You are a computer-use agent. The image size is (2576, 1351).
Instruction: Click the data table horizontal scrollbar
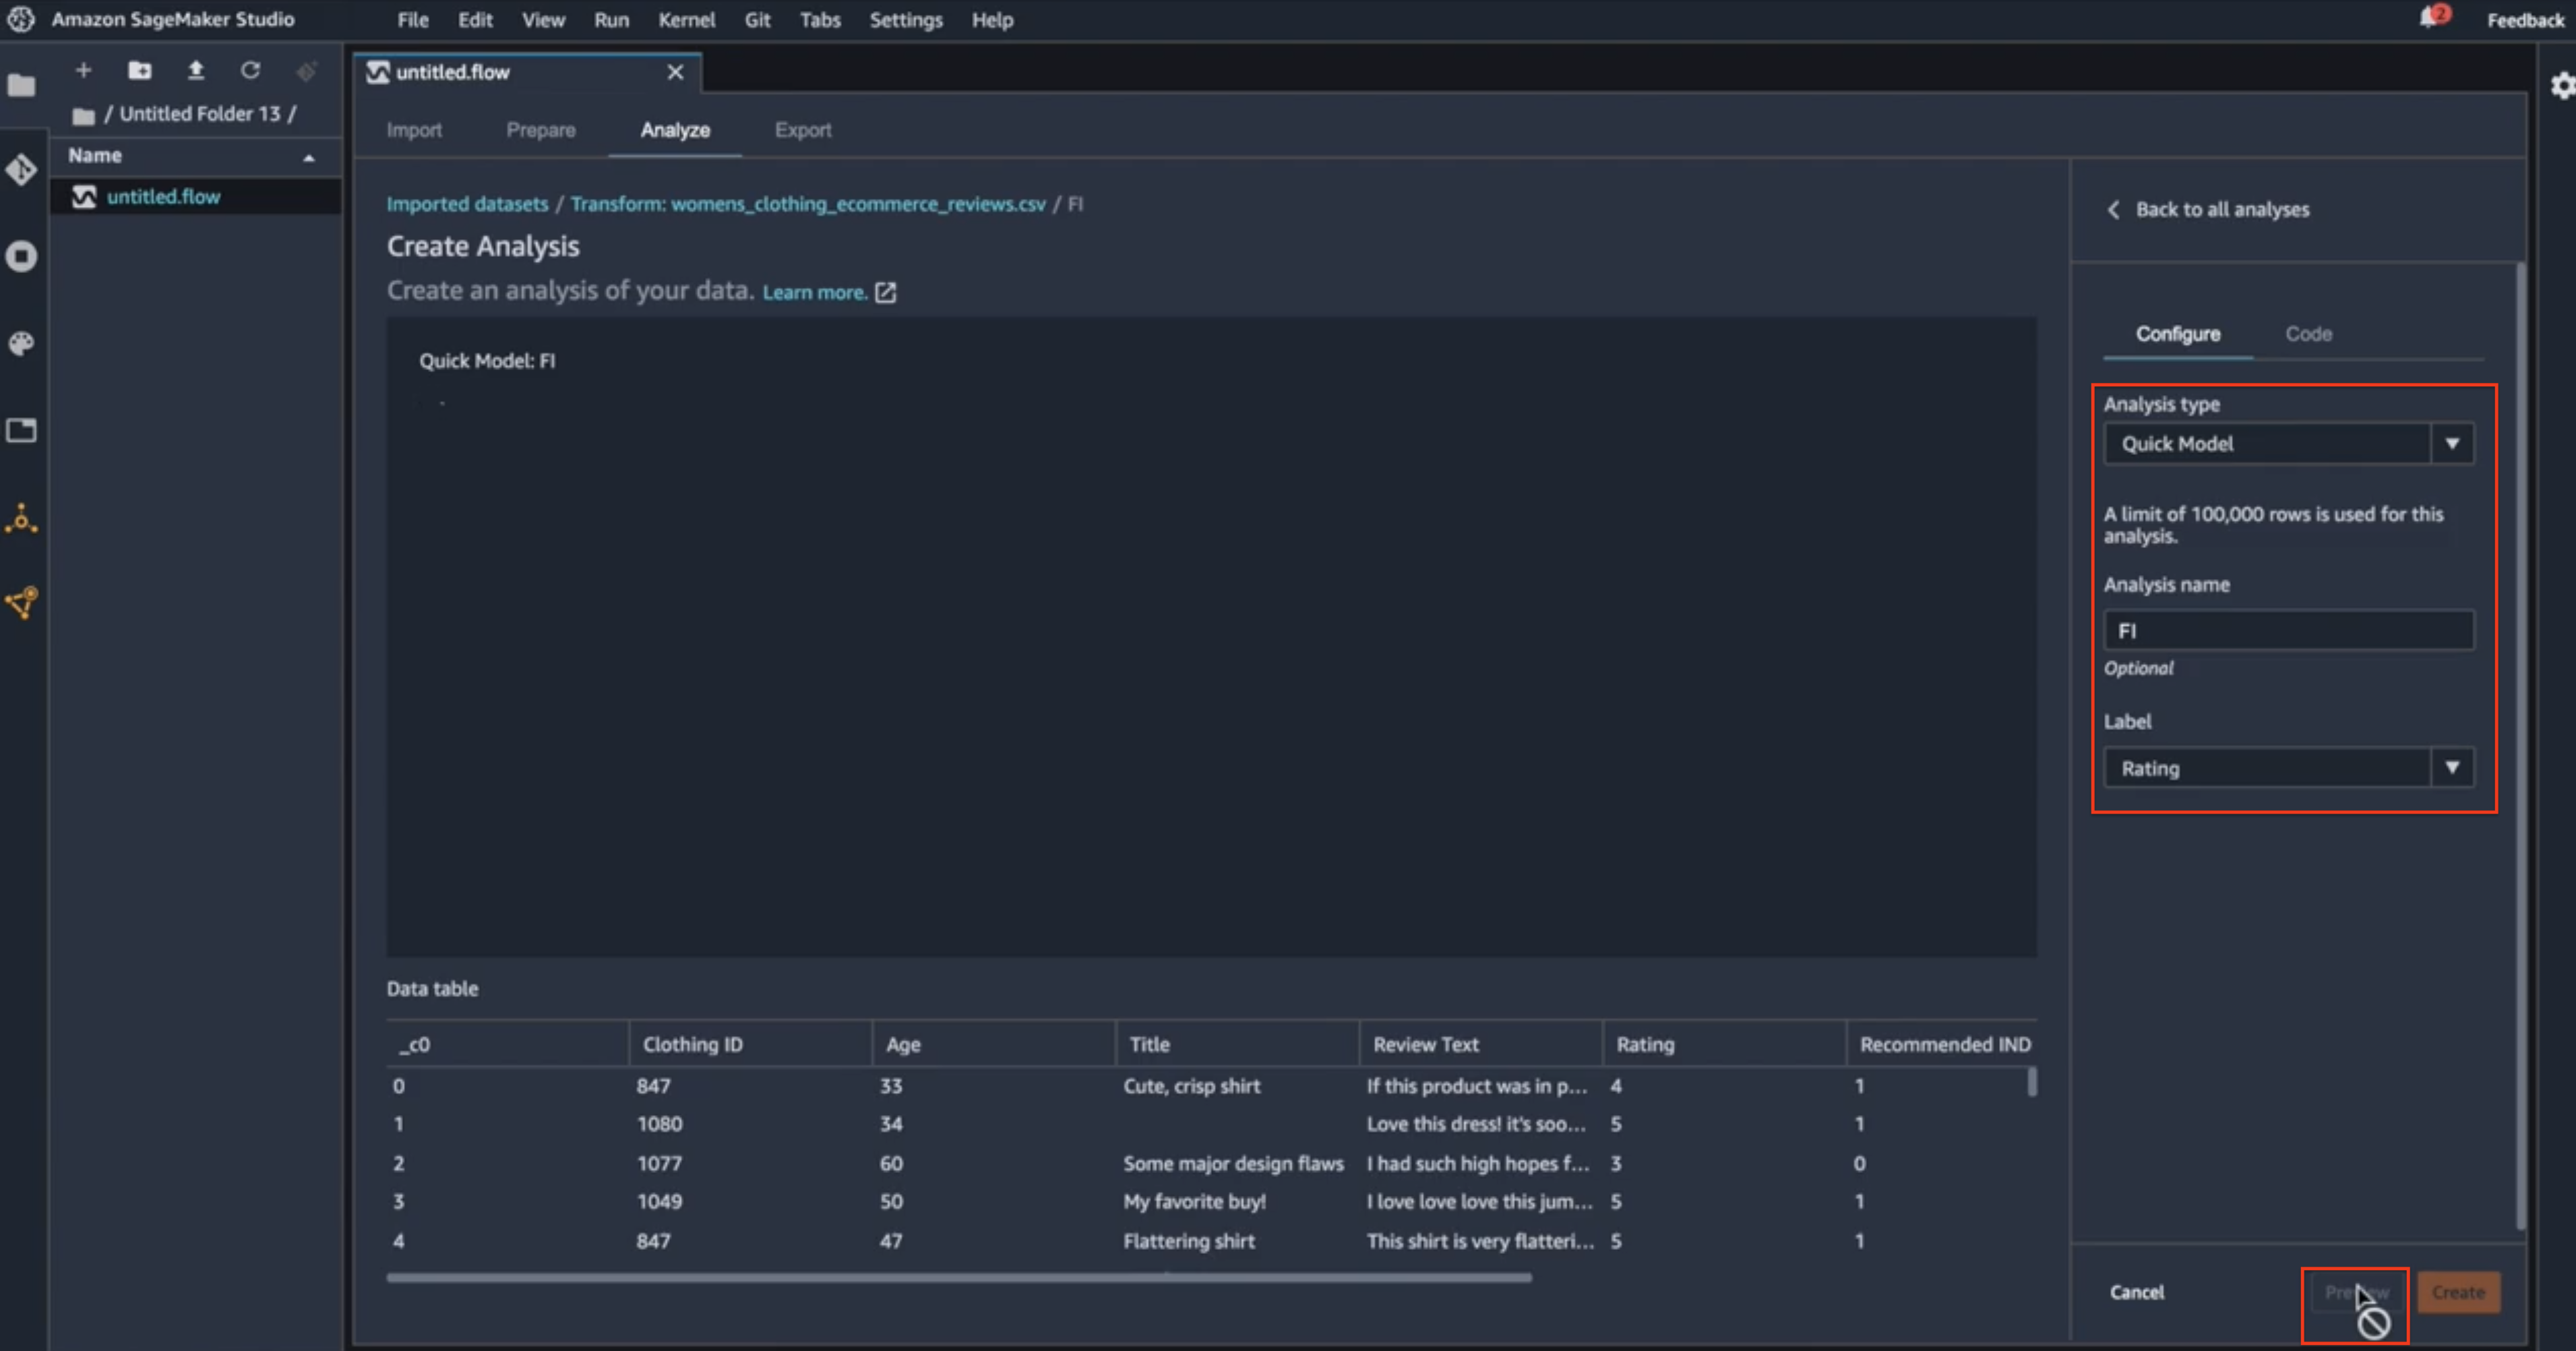point(958,1277)
